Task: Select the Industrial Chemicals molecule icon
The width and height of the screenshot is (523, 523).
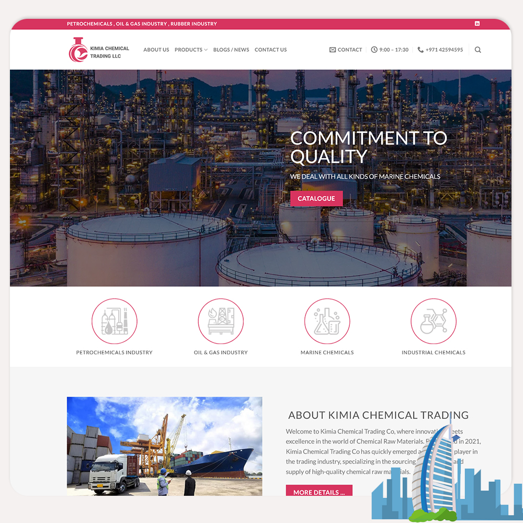Action: coord(434,321)
